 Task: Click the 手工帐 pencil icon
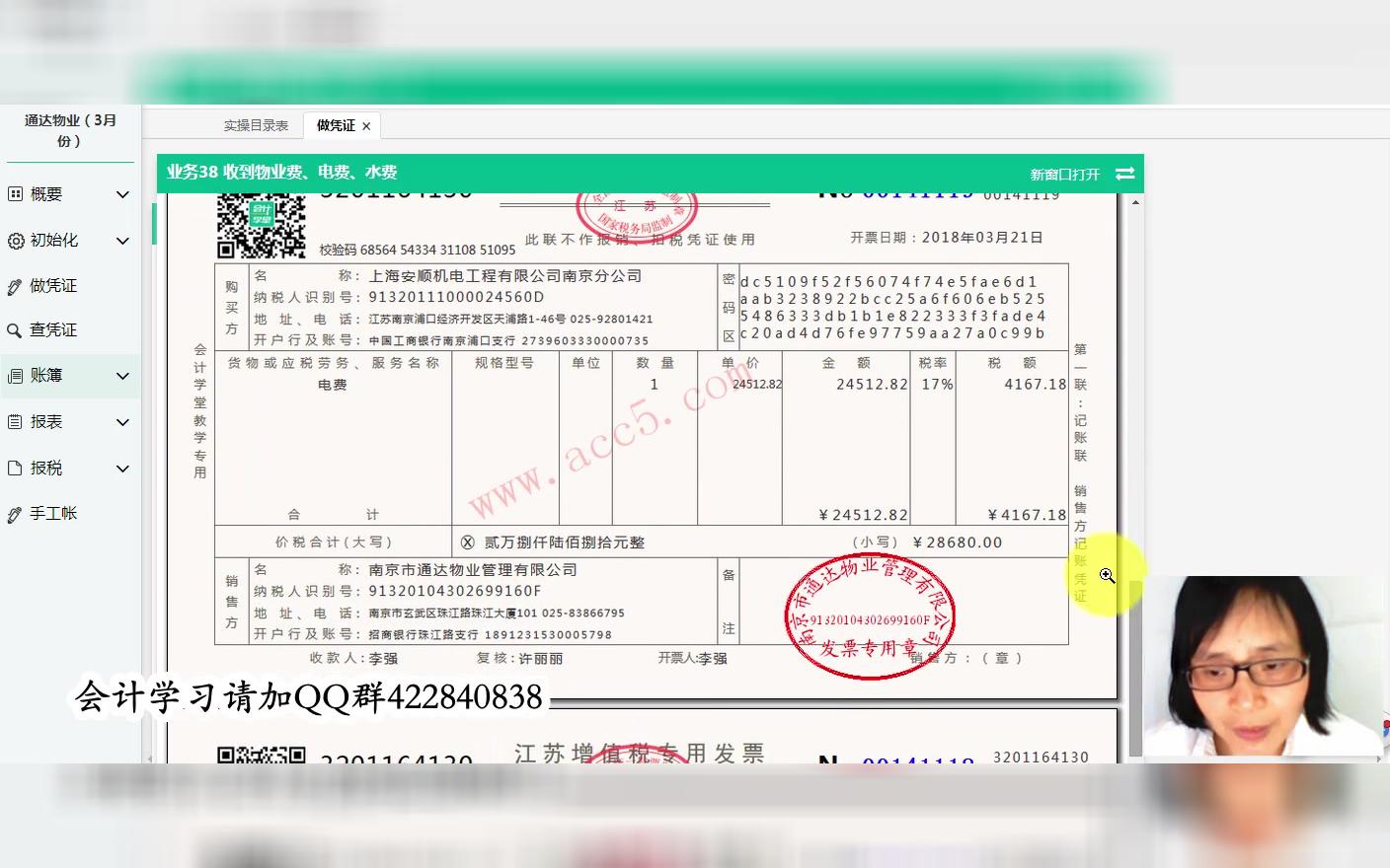coord(15,515)
